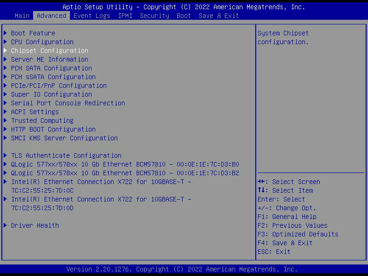
Task: Open Driver Health submenu
Action: [35, 225]
